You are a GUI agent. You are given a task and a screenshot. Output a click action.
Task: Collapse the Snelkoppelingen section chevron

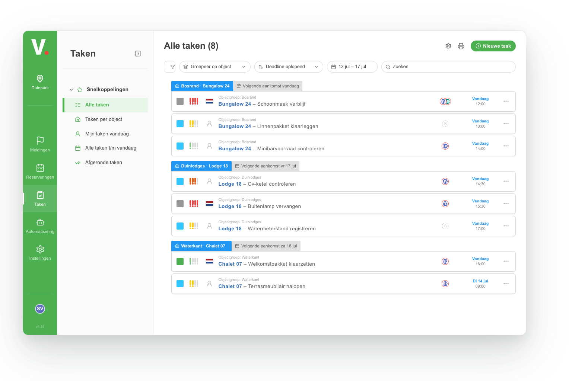[71, 90]
